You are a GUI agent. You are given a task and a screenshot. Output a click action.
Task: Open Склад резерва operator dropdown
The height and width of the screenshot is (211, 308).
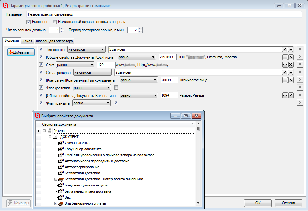(93, 72)
